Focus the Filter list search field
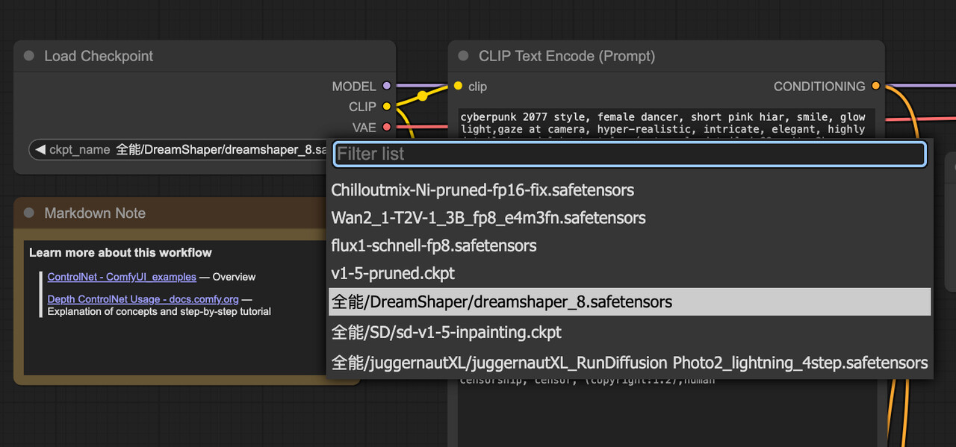956x447 pixels. tap(629, 154)
